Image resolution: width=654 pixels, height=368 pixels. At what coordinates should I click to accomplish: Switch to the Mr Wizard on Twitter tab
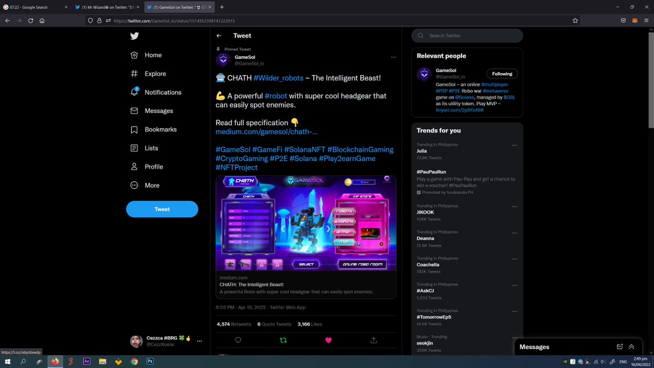point(107,7)
